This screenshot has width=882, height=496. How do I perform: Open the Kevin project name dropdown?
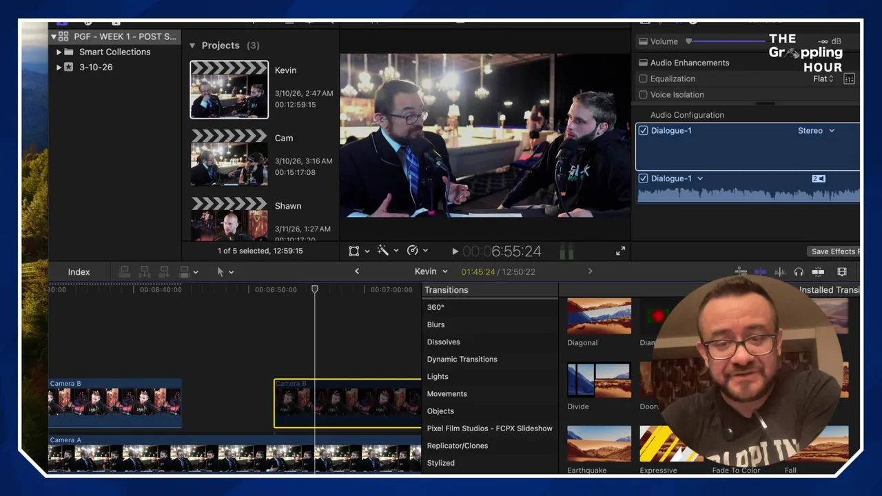[431, 271]
